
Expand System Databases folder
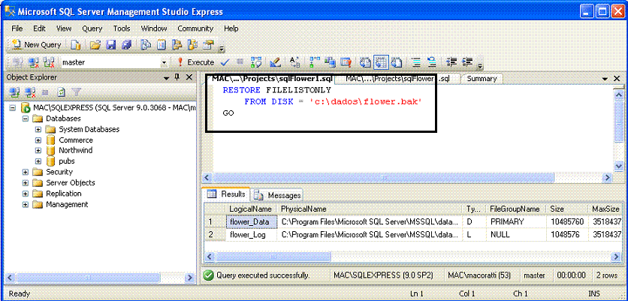pyautogui.click(x=38, y=129)
